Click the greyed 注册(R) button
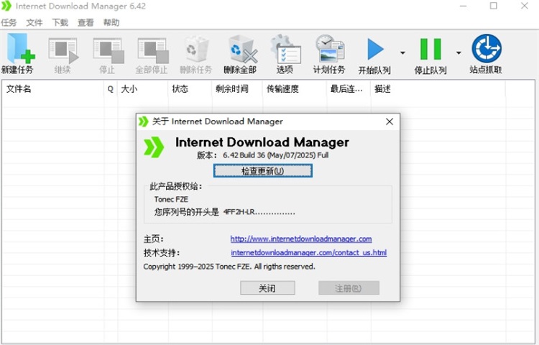Screen dimensions: 539x345 pyautogui.click(x=349, y=288)
